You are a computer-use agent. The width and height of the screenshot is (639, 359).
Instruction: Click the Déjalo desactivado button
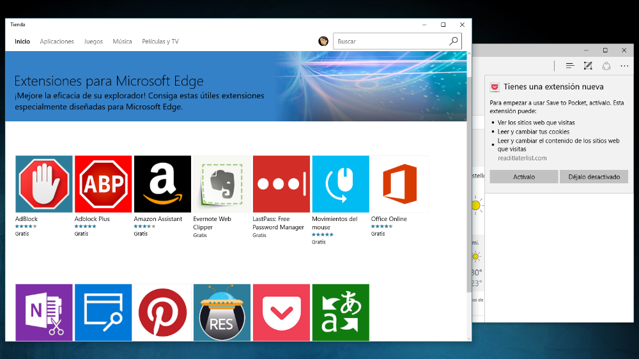tap(594, 177)
